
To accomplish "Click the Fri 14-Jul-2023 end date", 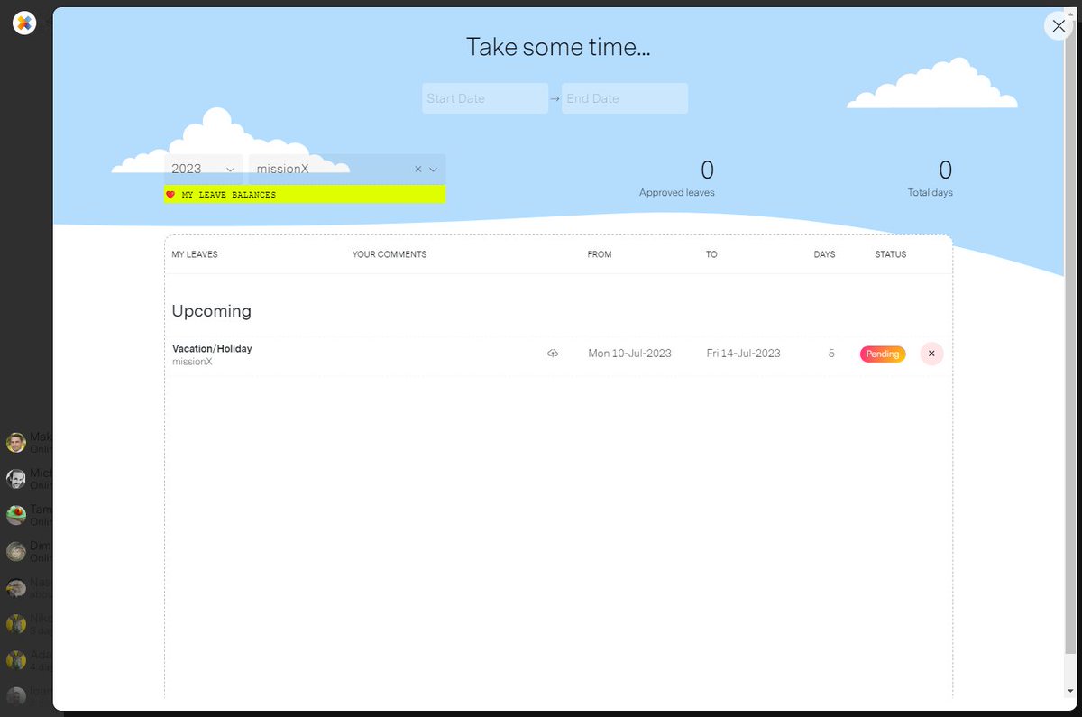I will 743,354.
